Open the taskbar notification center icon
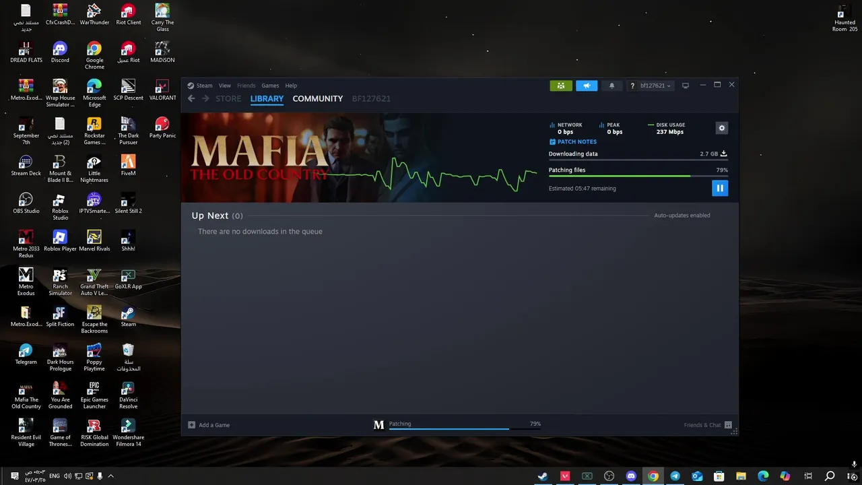Screen dimensions: 862x485 (15, 476)
